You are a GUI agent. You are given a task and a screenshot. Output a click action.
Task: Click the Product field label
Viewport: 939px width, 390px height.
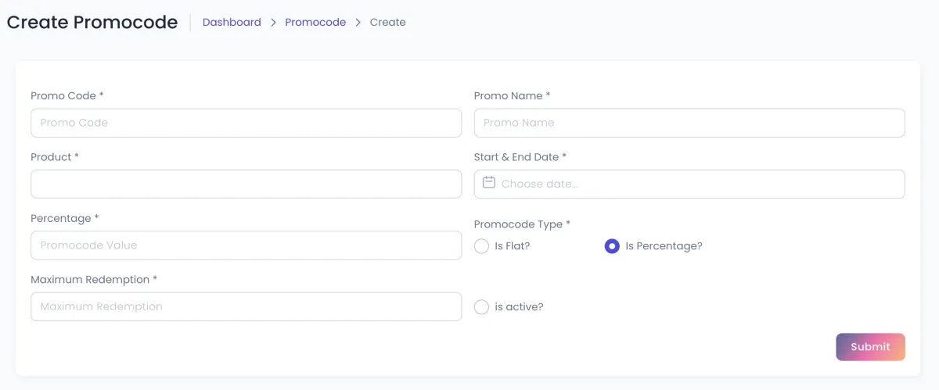55,157
